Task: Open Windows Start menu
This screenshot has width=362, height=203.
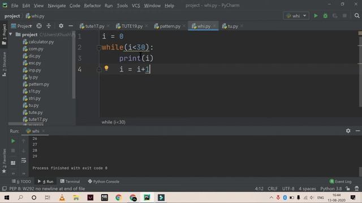Action: (7, 197)
